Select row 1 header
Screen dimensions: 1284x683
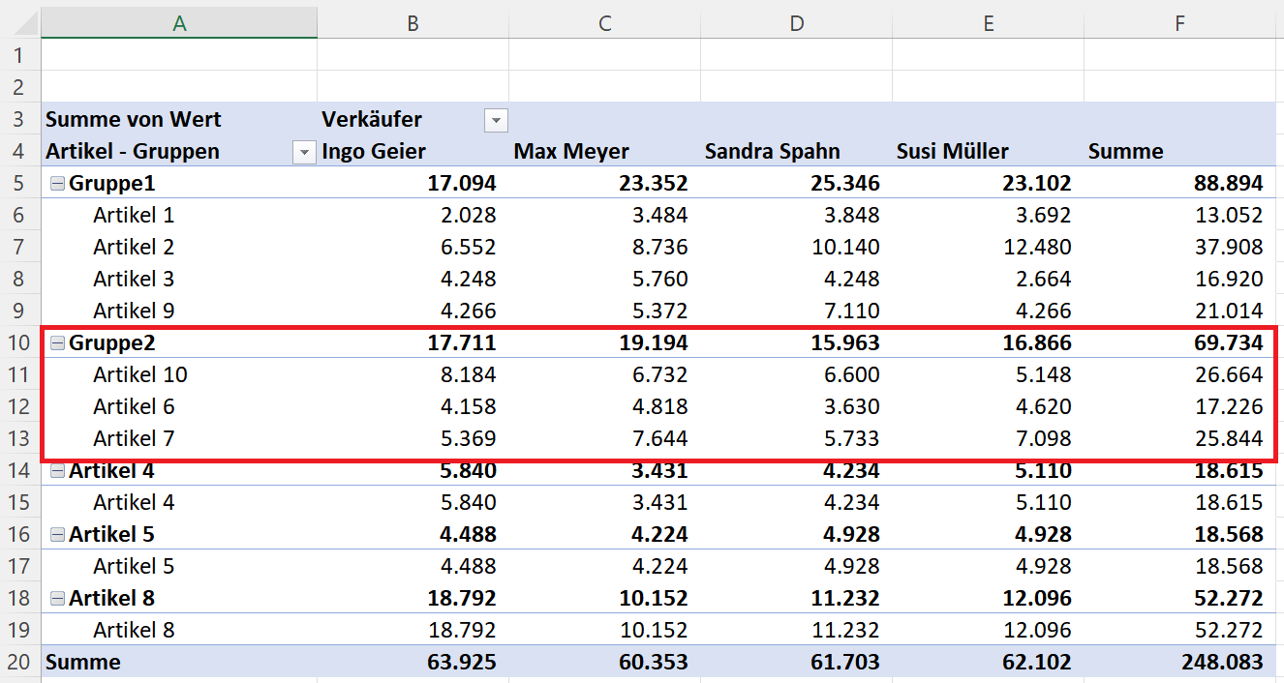pyautogui.click(x=20, y=55)
